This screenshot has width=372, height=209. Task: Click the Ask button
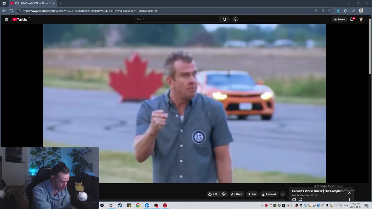point(252,194)
